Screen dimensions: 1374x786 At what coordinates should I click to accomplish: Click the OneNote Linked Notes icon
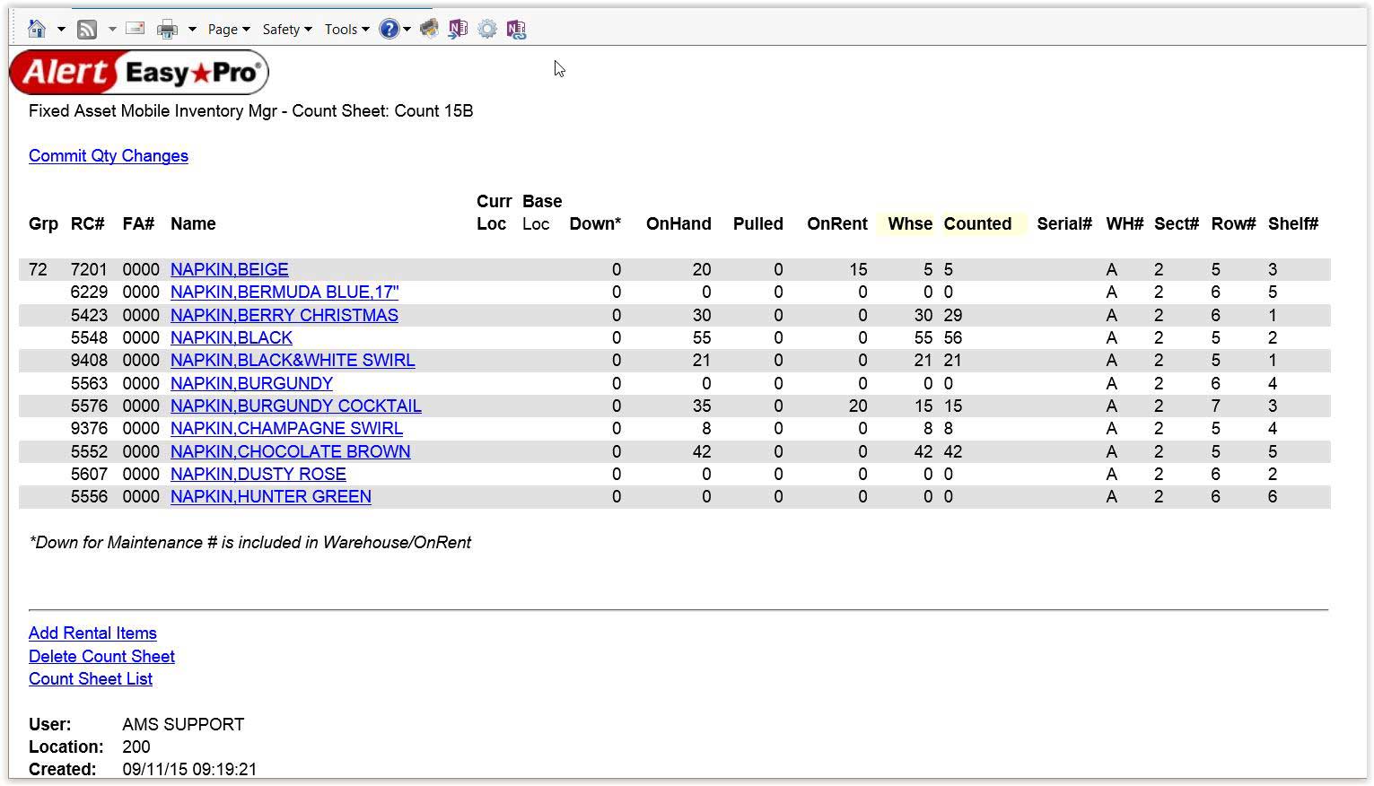pos(516,30)
